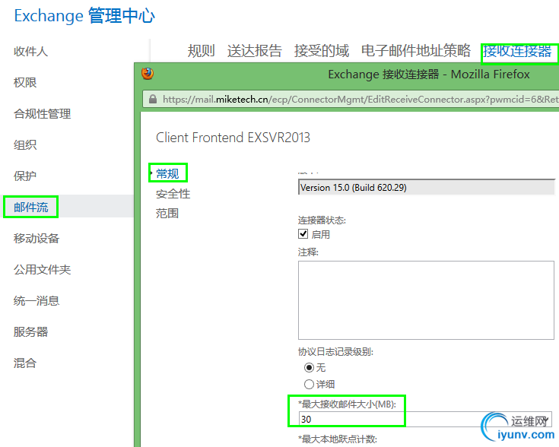Click the popup address bar URL
Image resolution: width=559 pixels, height=447 pixels.
coord(360,99)
